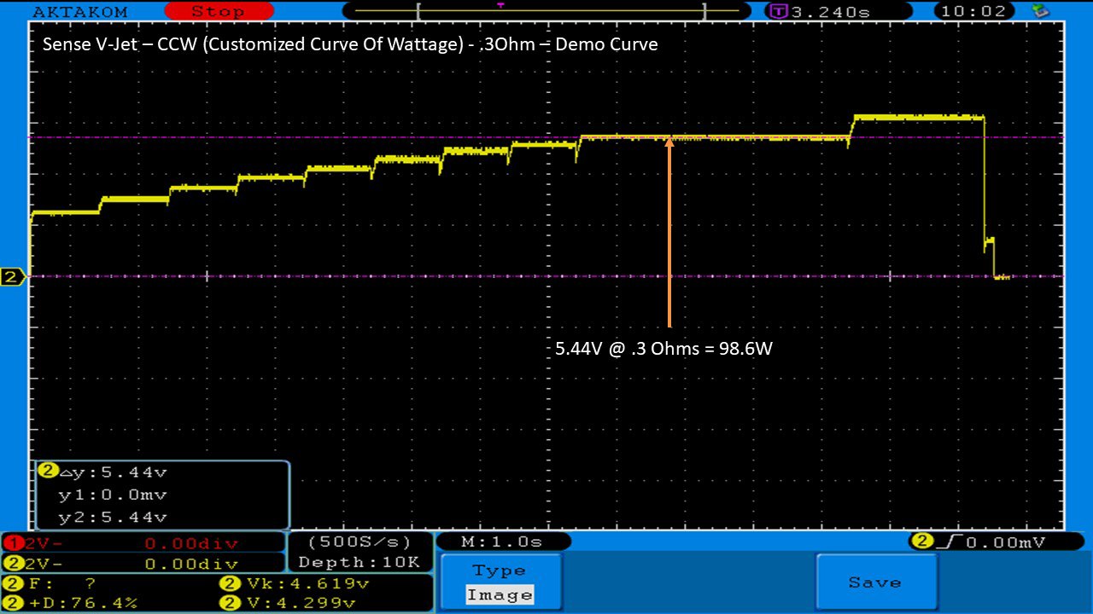Click the Depth:10K memory depth readout
Viewport: 1093px width, 614px height.
tap(359, 563)
